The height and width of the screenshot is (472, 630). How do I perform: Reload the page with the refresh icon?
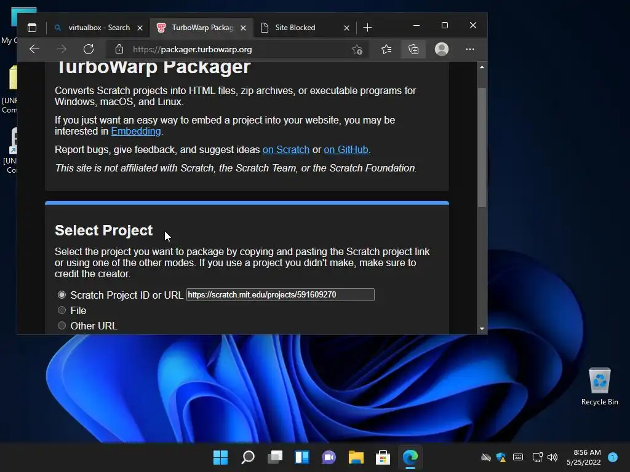click(x=89, y=49)
